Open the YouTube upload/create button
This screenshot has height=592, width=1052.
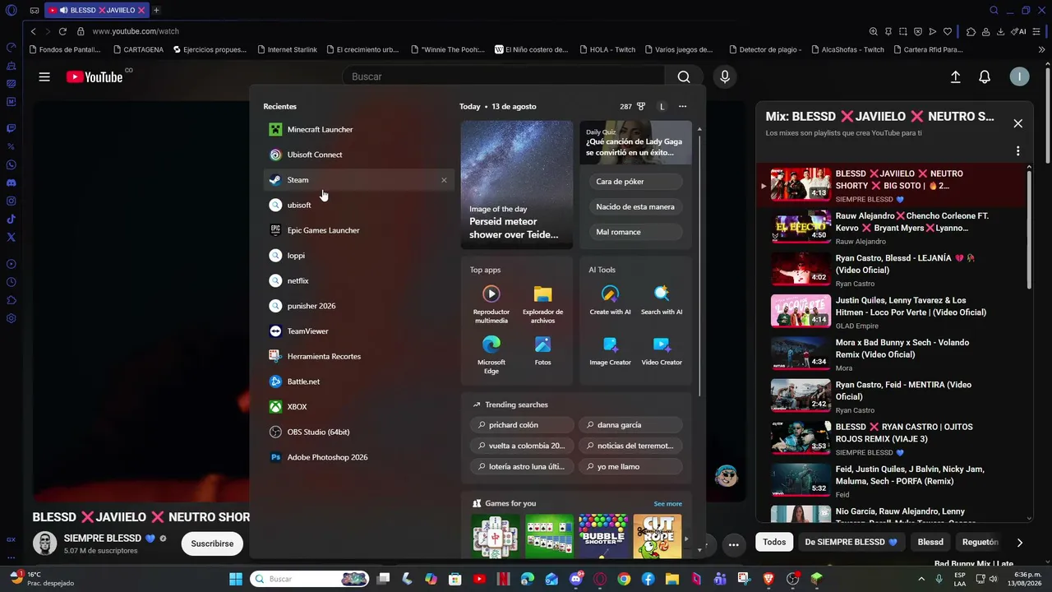click(x=955, y=76)
